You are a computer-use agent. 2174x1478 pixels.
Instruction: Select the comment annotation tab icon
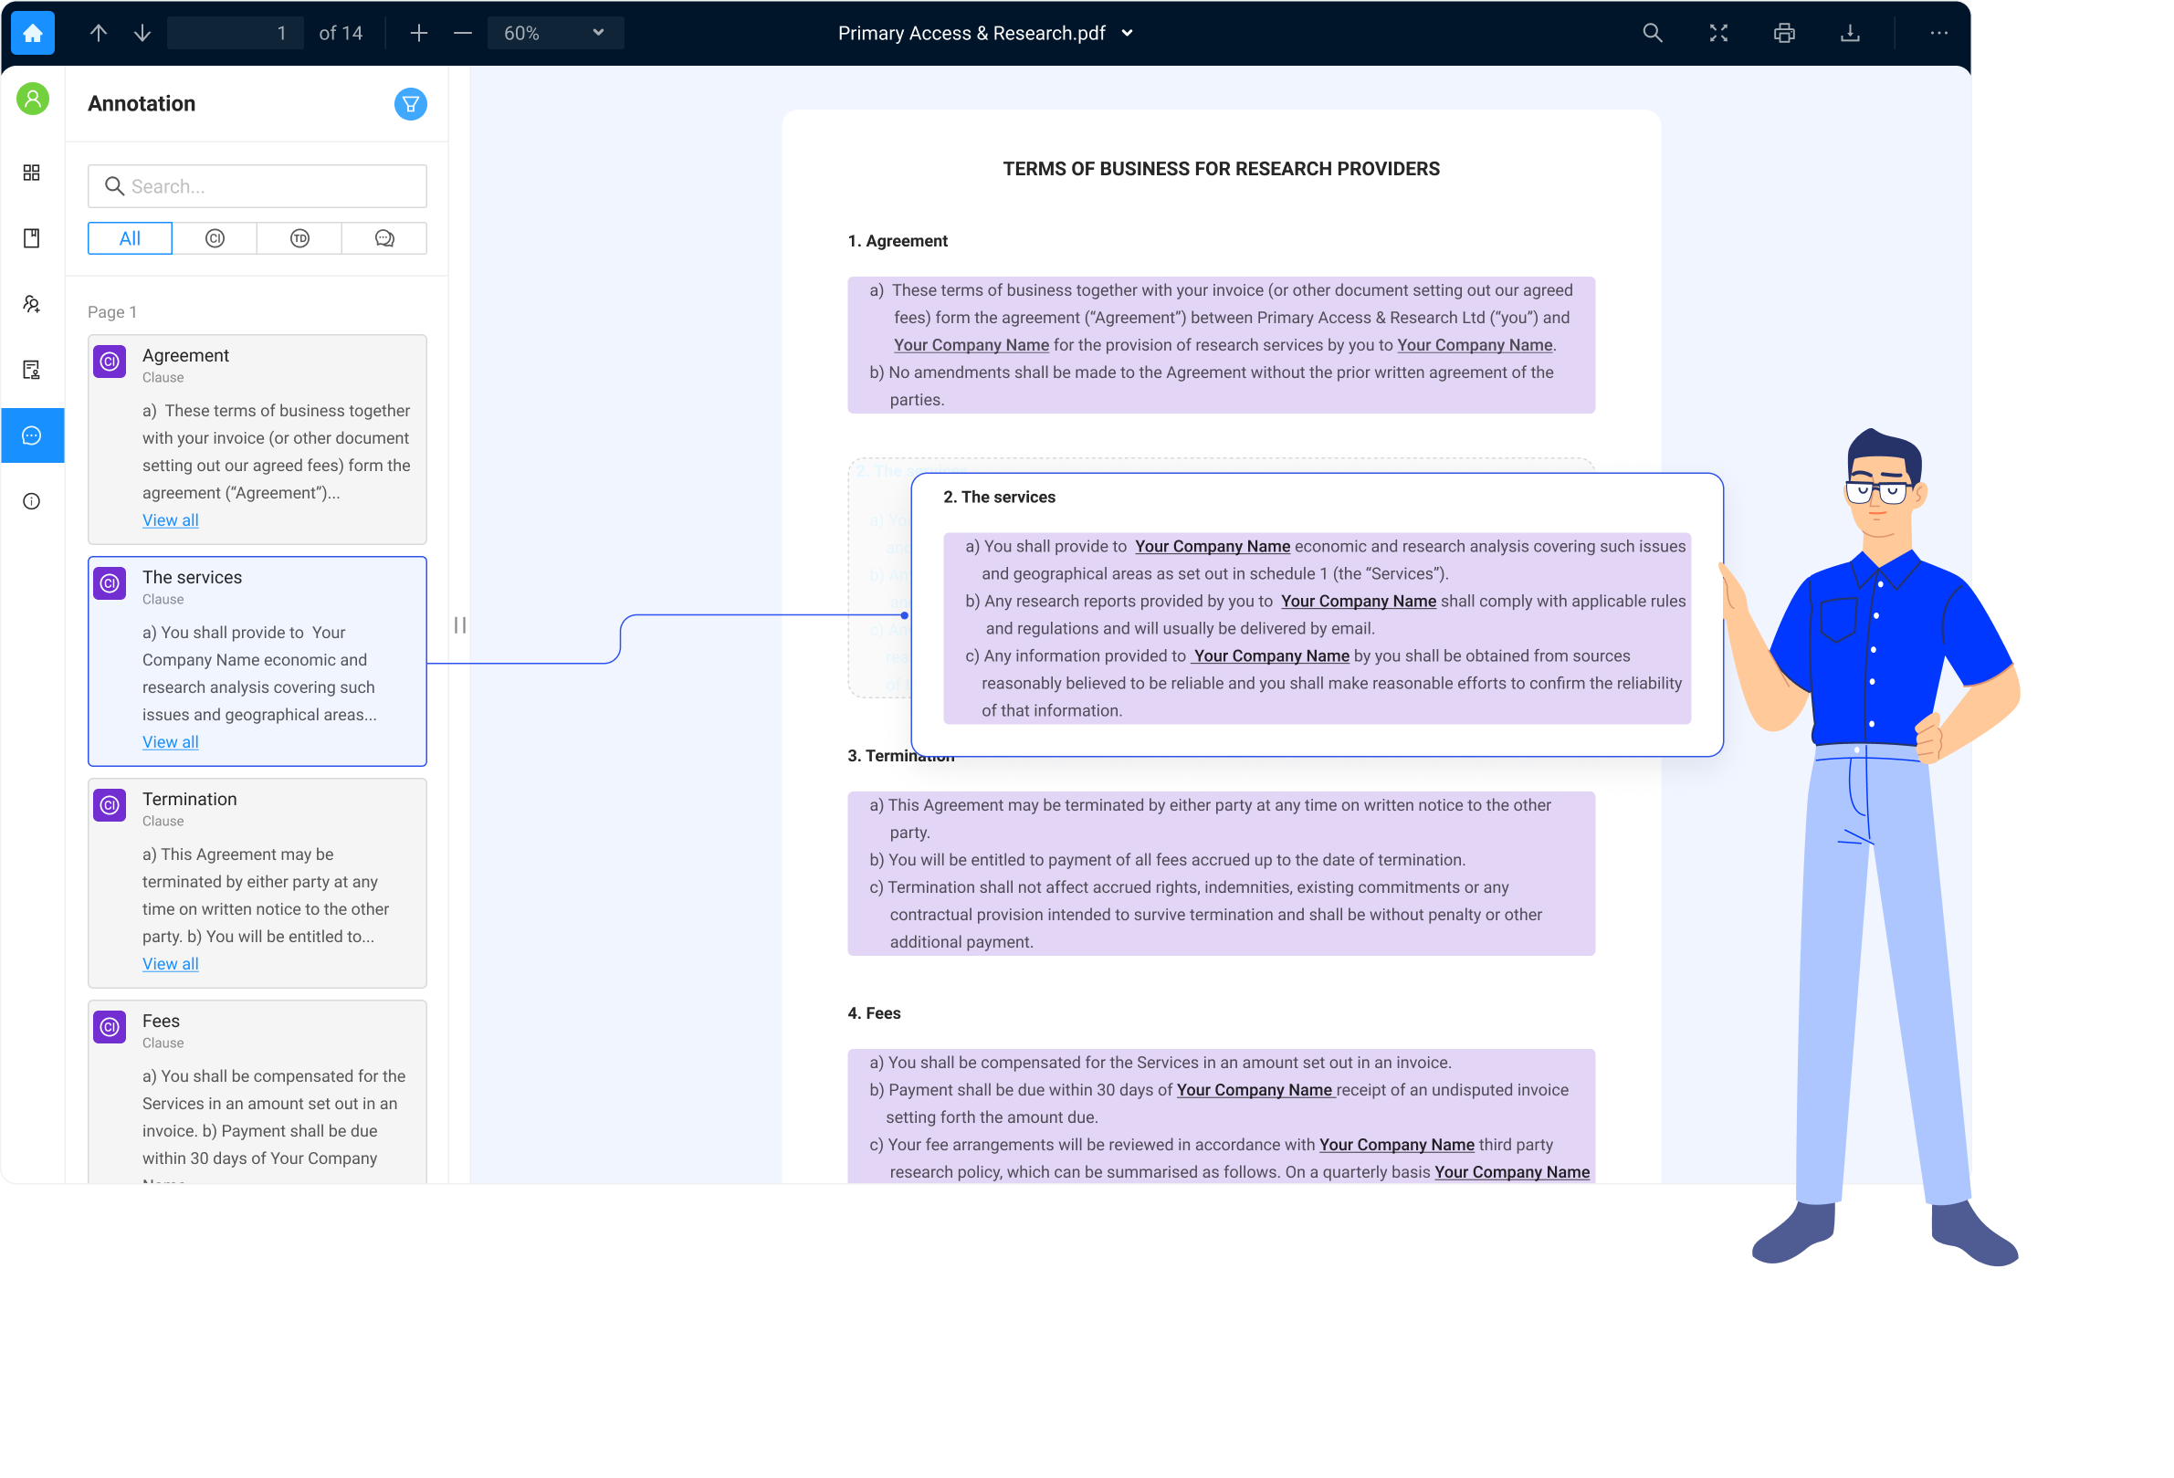(x=383, y=237)
